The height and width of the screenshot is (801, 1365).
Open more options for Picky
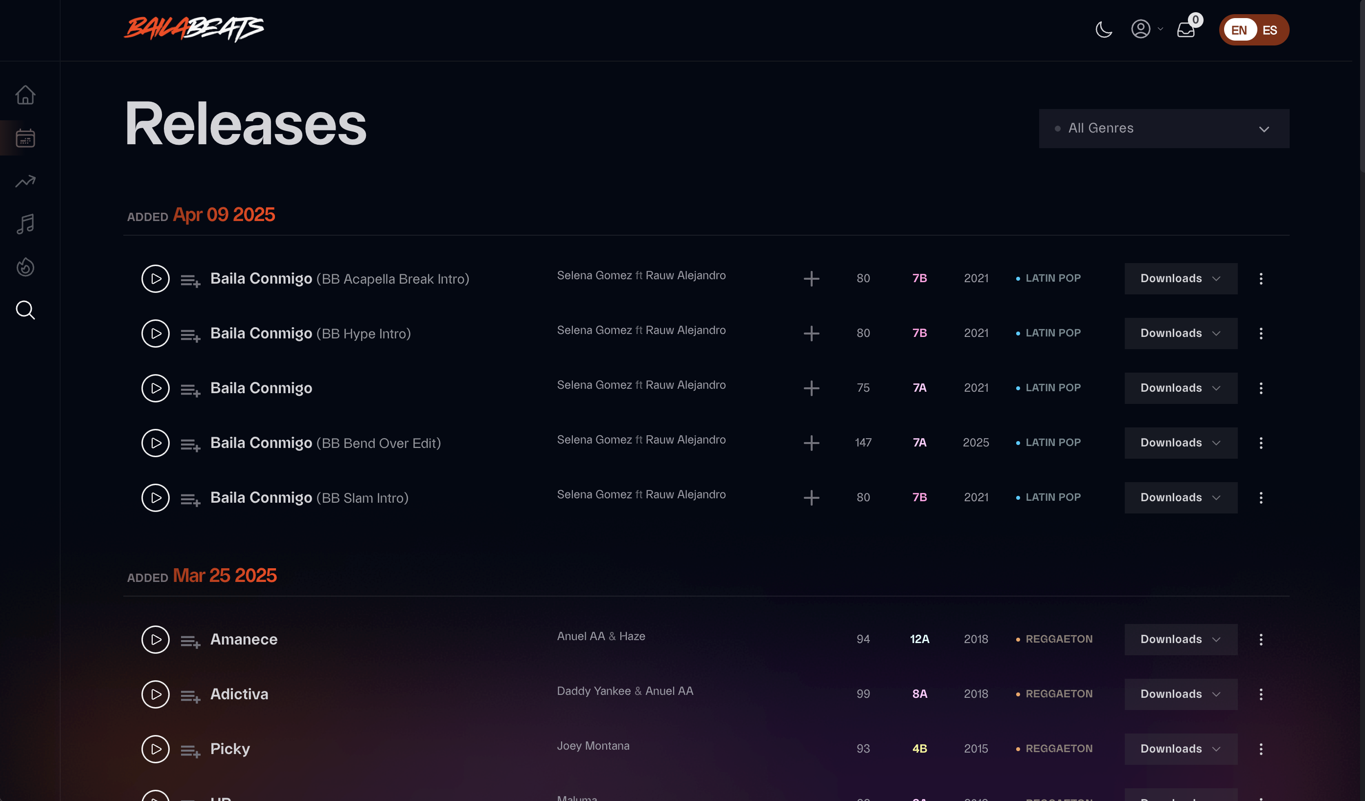[x=1260, y=749]
